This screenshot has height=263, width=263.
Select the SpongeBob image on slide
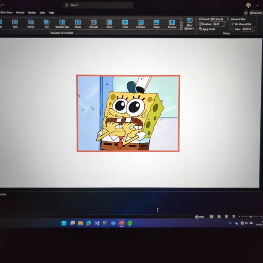coord(128,113)
